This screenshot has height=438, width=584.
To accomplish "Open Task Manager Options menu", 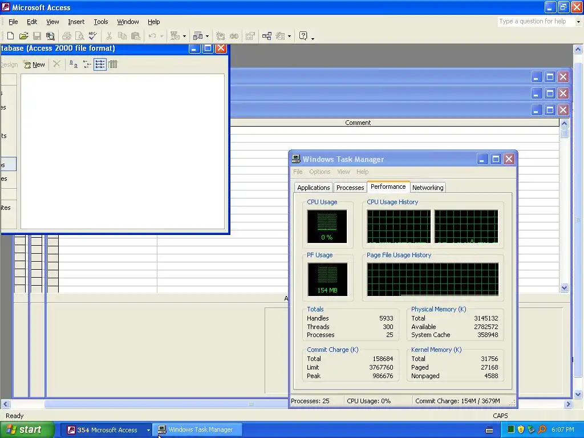I will click(319, 172).
